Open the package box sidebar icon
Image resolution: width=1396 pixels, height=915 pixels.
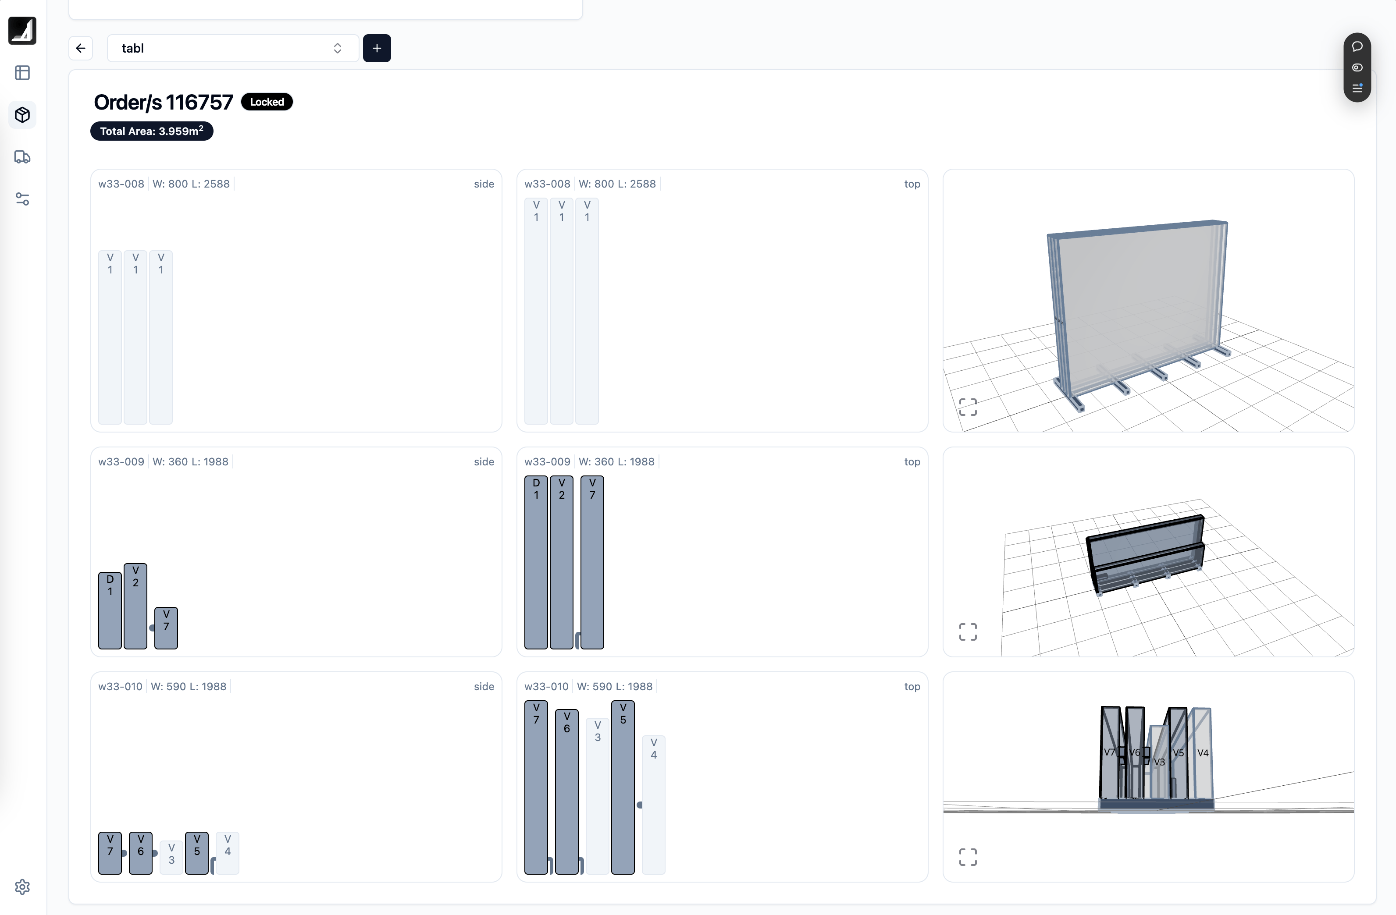22,115
